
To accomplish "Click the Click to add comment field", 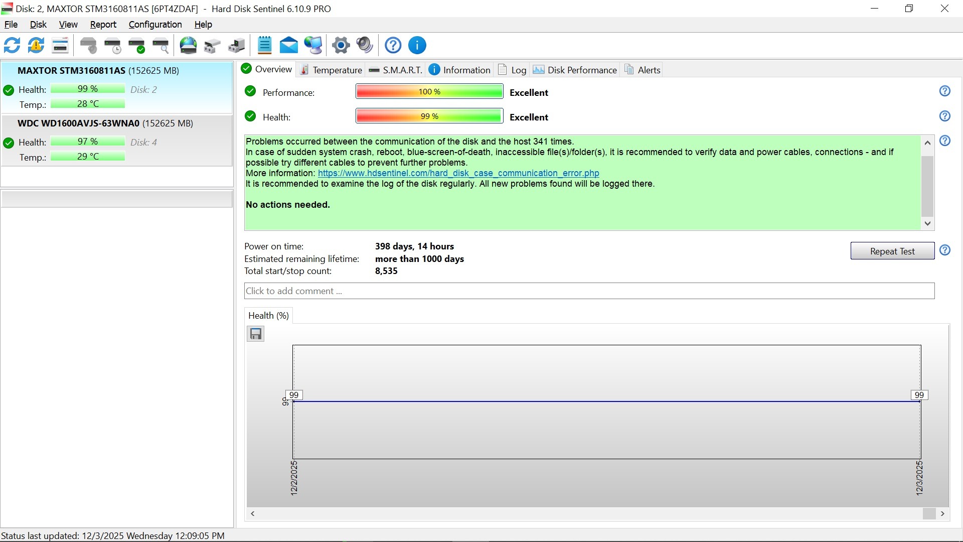I will pos(589,291).
